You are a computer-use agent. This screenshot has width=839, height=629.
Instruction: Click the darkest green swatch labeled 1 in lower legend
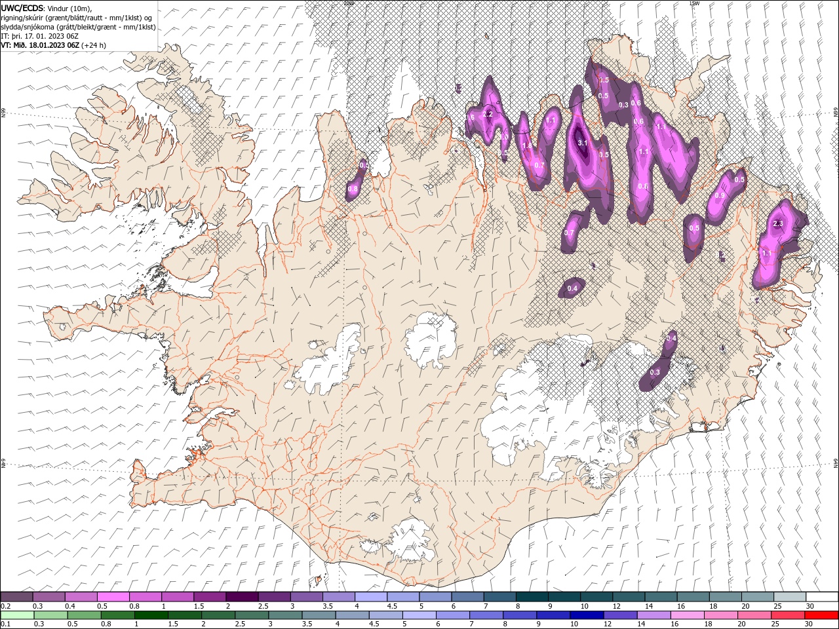(x=151, y=615)
